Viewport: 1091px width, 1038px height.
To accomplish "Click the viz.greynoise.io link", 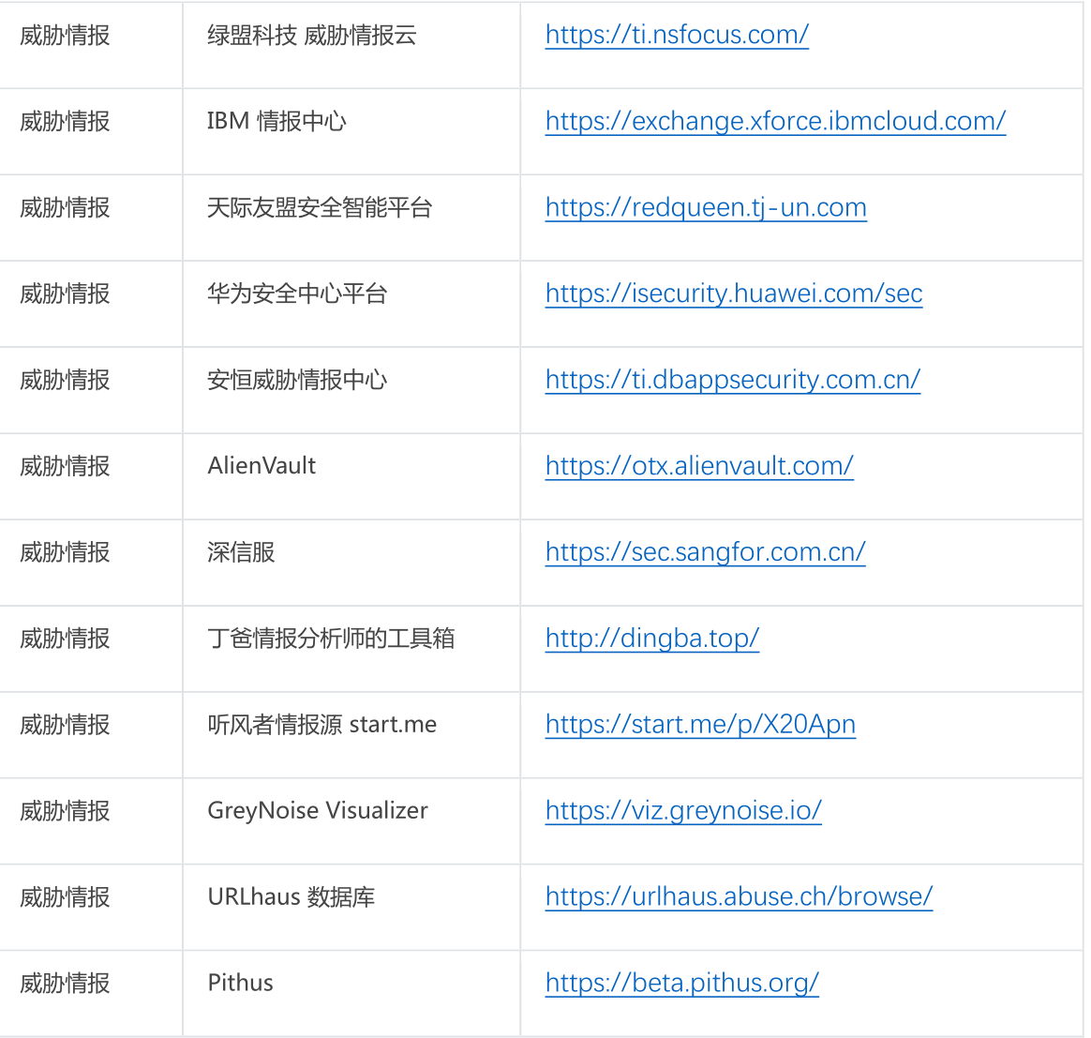I will coord(682,812).
